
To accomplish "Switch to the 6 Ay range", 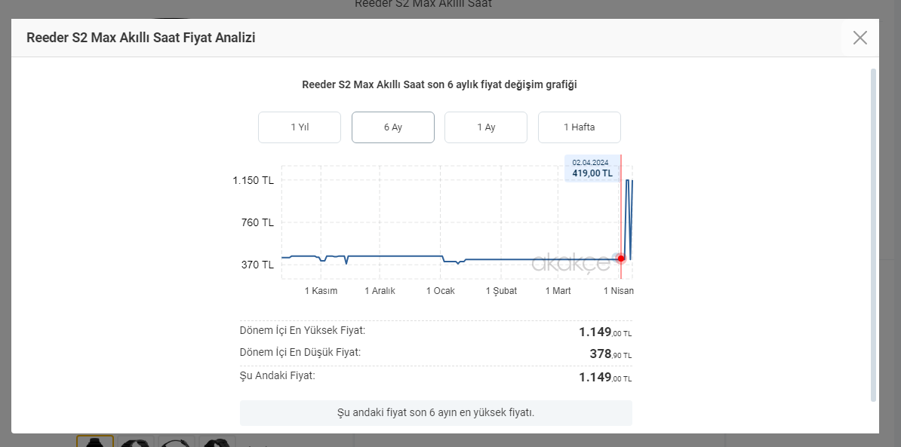I will [393, 127].
